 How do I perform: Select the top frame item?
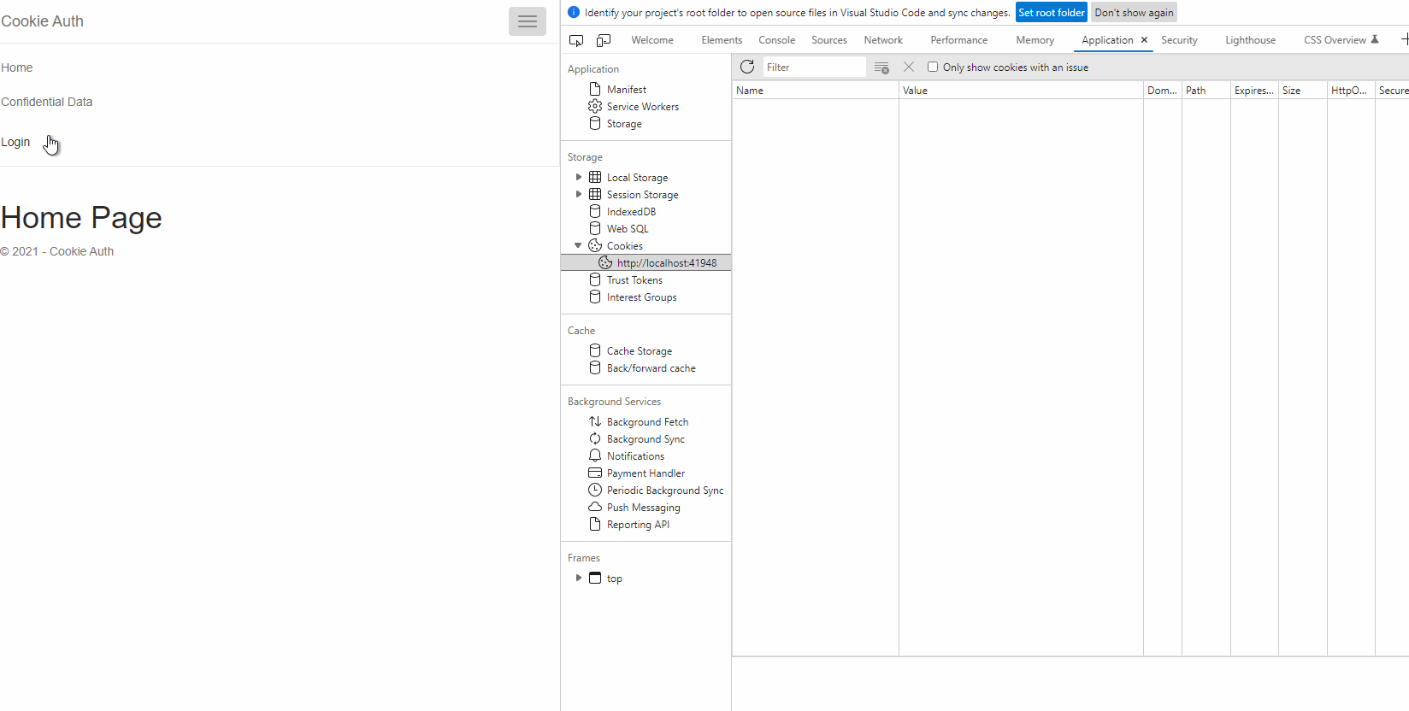614,578
